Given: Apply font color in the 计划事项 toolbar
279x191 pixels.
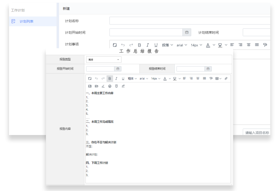Looking at the screenshot, I should pyautogui.click(x=208, y=45).
